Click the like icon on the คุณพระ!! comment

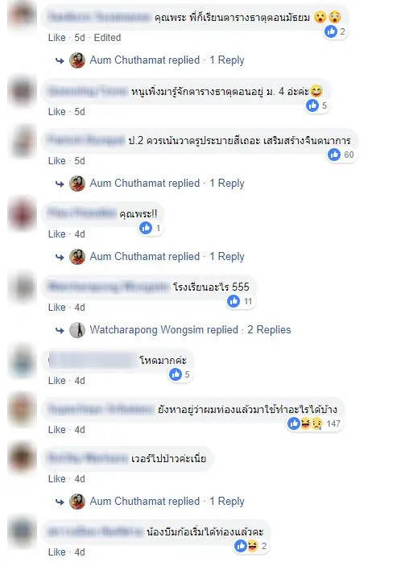coord(146,228)
